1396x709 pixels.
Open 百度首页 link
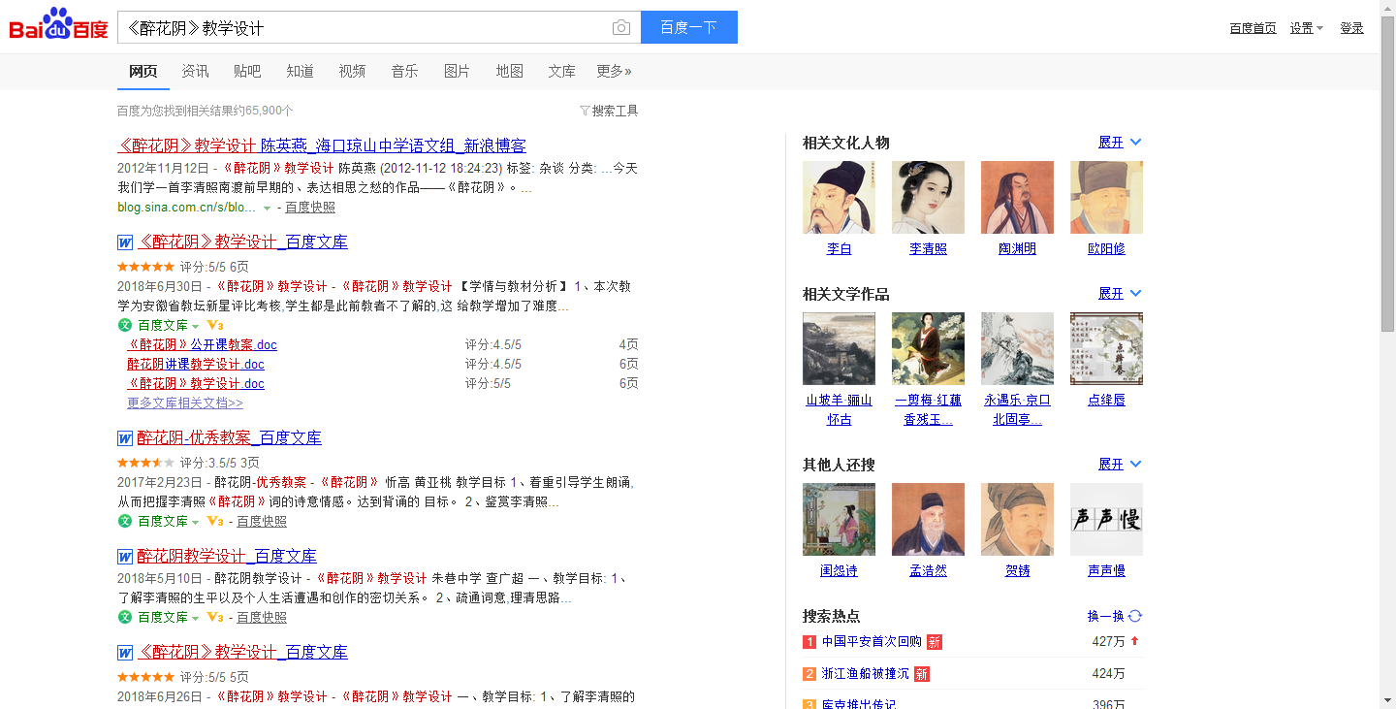(1253, 28)
